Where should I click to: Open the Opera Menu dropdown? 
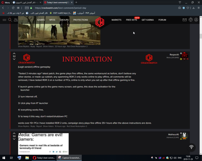5,2
